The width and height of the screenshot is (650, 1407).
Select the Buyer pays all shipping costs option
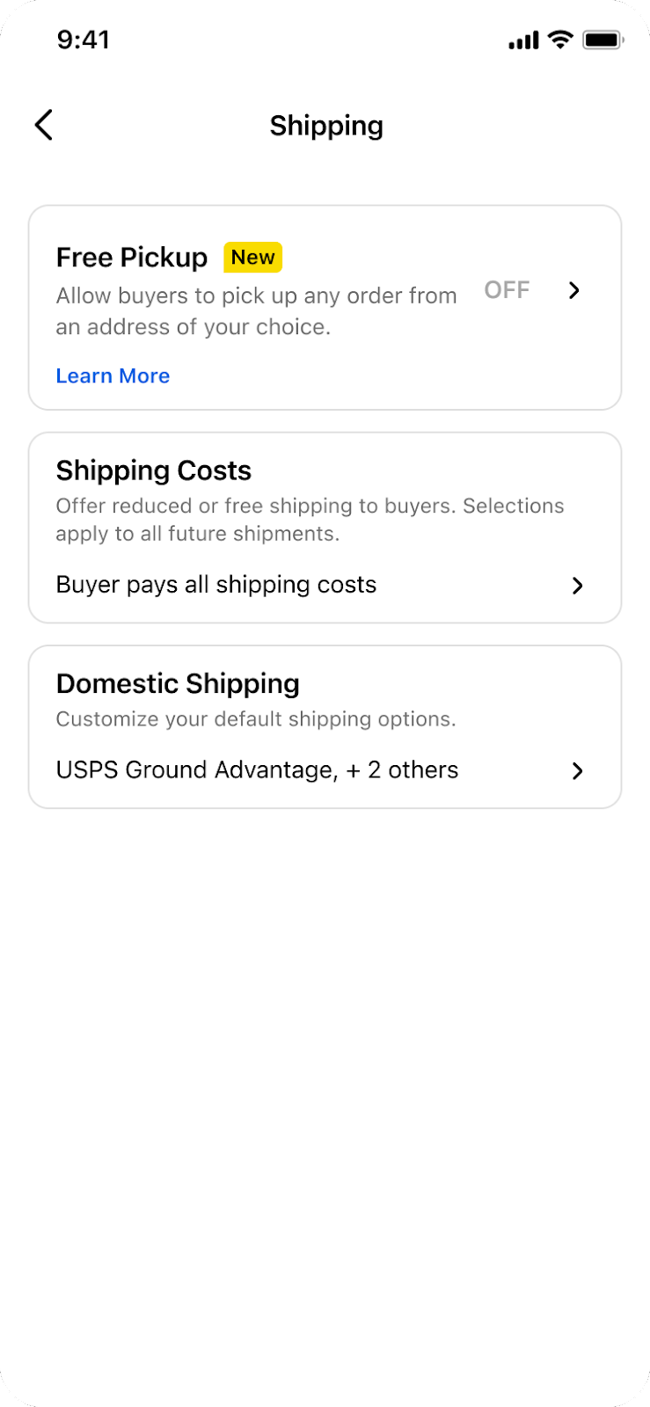point(216,585)
